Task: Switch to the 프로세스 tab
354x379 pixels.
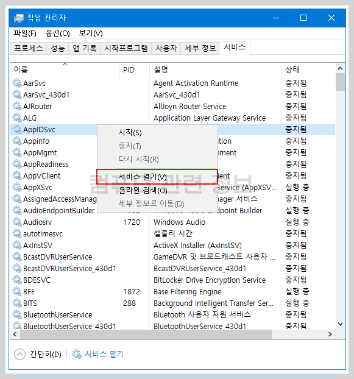Action: (x=29, y=48)
